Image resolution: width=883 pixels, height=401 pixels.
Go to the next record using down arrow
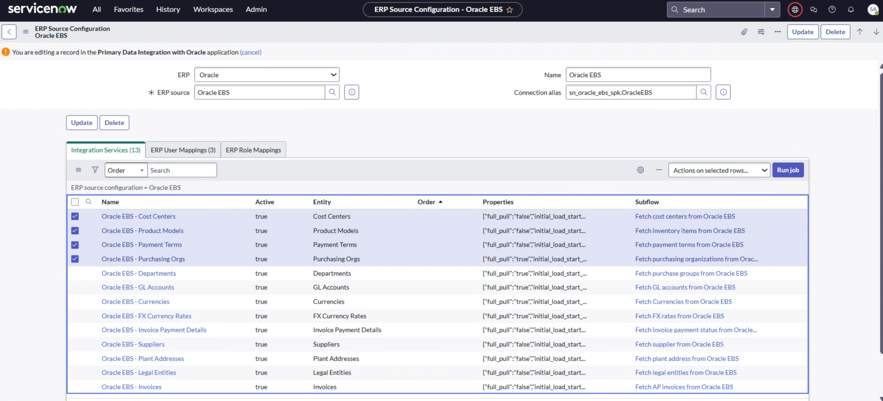[876, 32]
